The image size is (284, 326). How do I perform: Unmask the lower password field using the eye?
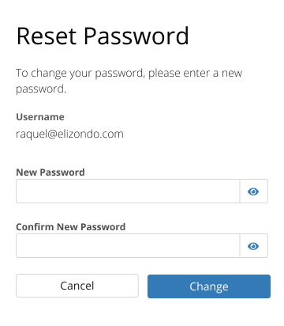254,246
